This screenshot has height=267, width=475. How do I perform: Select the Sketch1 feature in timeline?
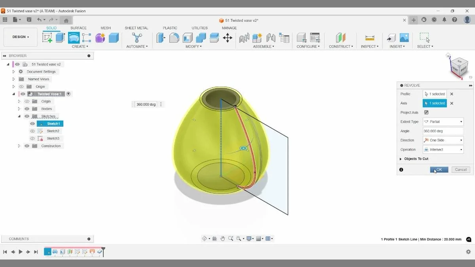[x=47, y=252]
